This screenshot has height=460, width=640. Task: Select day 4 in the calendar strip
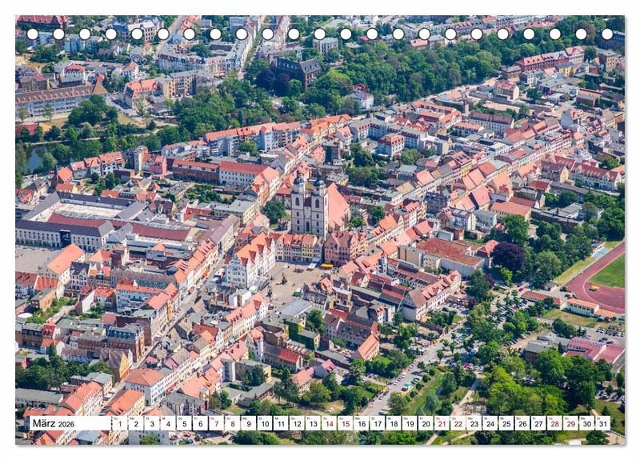(x=168, y=423)
